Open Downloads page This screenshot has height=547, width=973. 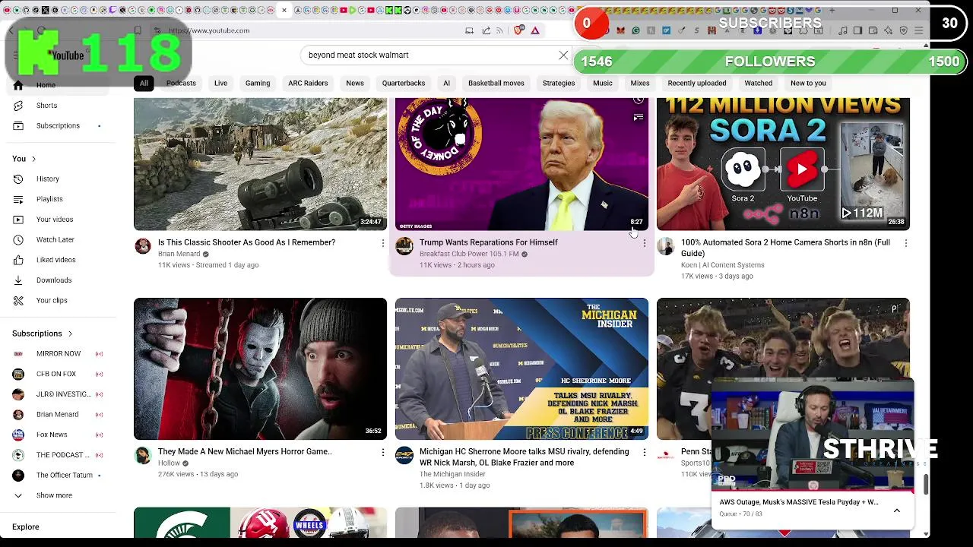(54, 280)
